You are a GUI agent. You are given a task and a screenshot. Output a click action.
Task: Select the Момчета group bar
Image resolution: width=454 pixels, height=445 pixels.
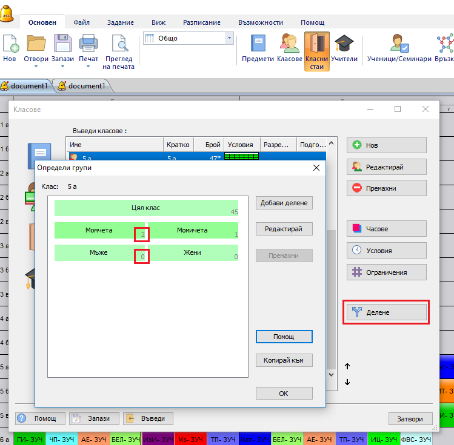97,231
